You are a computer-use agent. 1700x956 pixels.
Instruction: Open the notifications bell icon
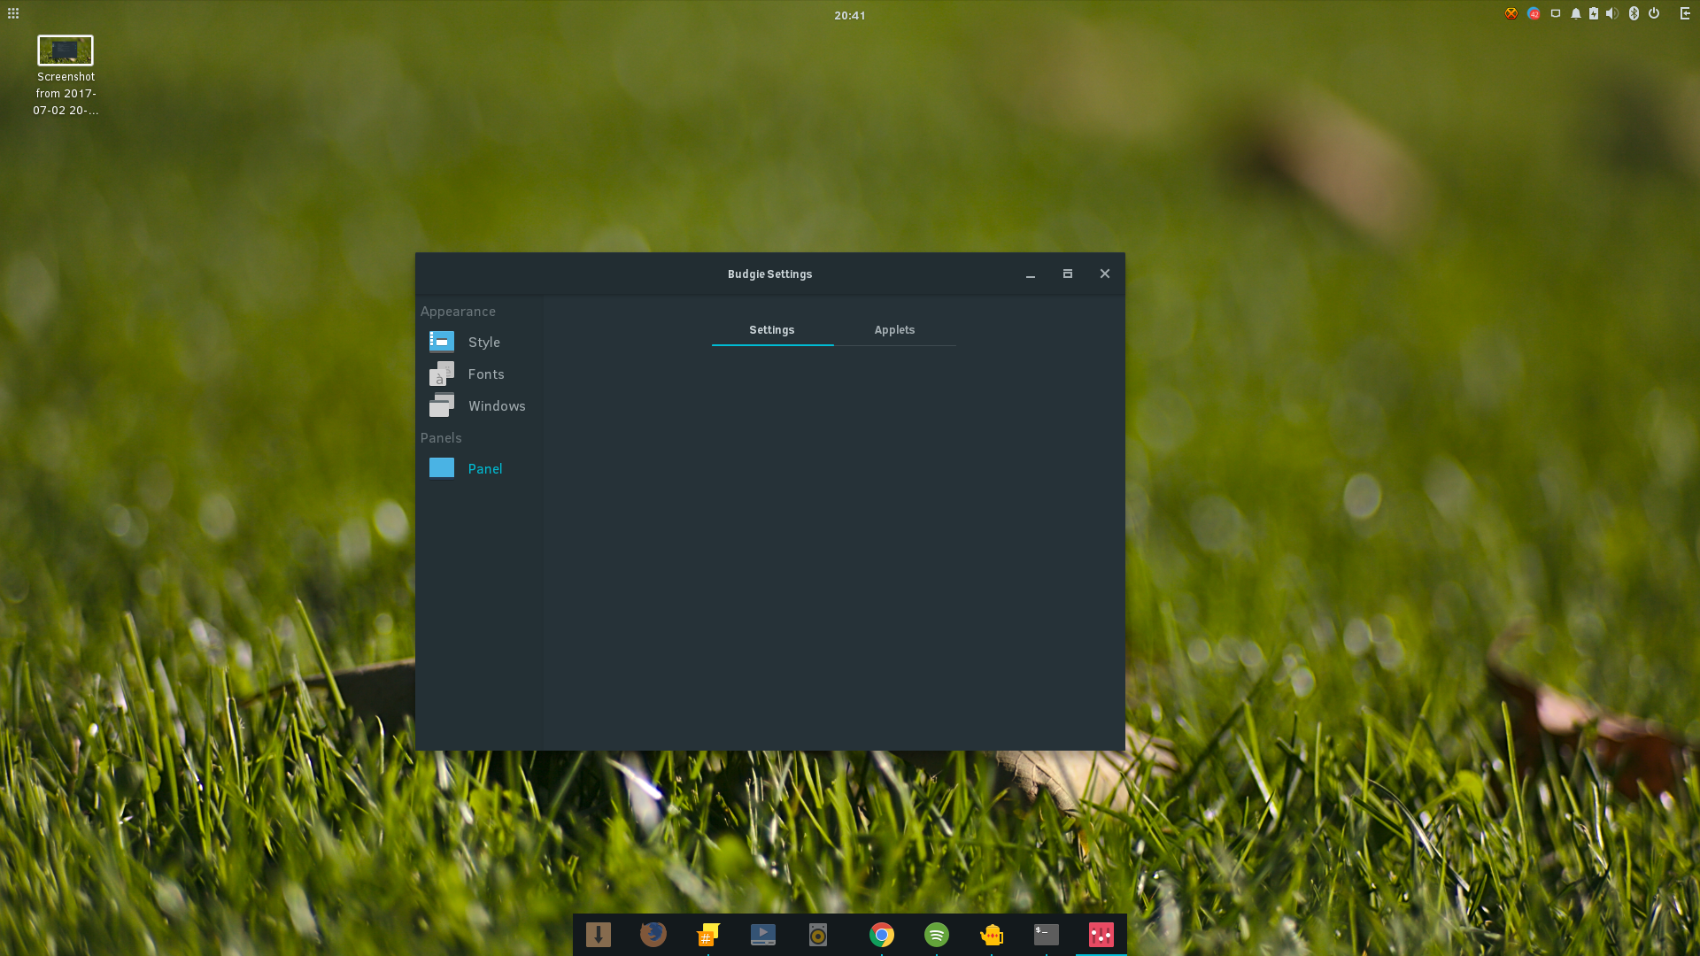coord(1576,13)
